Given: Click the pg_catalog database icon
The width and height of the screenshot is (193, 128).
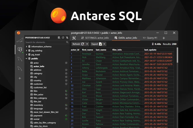Looking at the screenshot, I should [x=29, y=51].
